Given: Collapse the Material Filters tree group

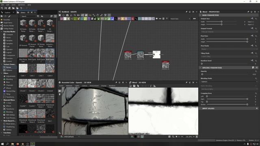Looking at the screenshot, I should click(x=2, y=100).
